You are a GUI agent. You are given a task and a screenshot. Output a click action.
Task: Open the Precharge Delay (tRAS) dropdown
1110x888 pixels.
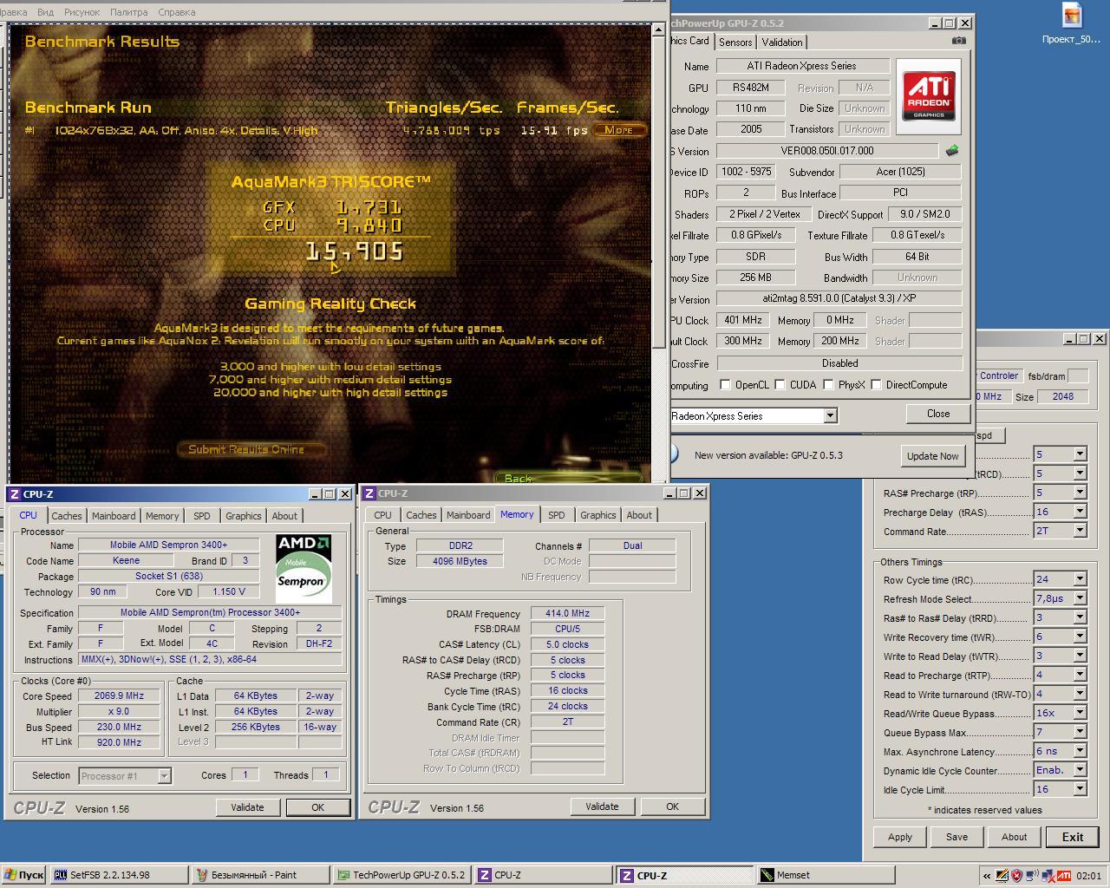click(1080, 512)
